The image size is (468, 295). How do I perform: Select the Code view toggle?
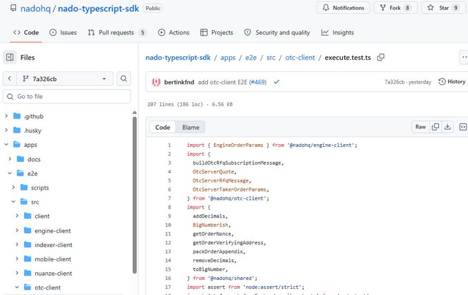coord(162,128)
